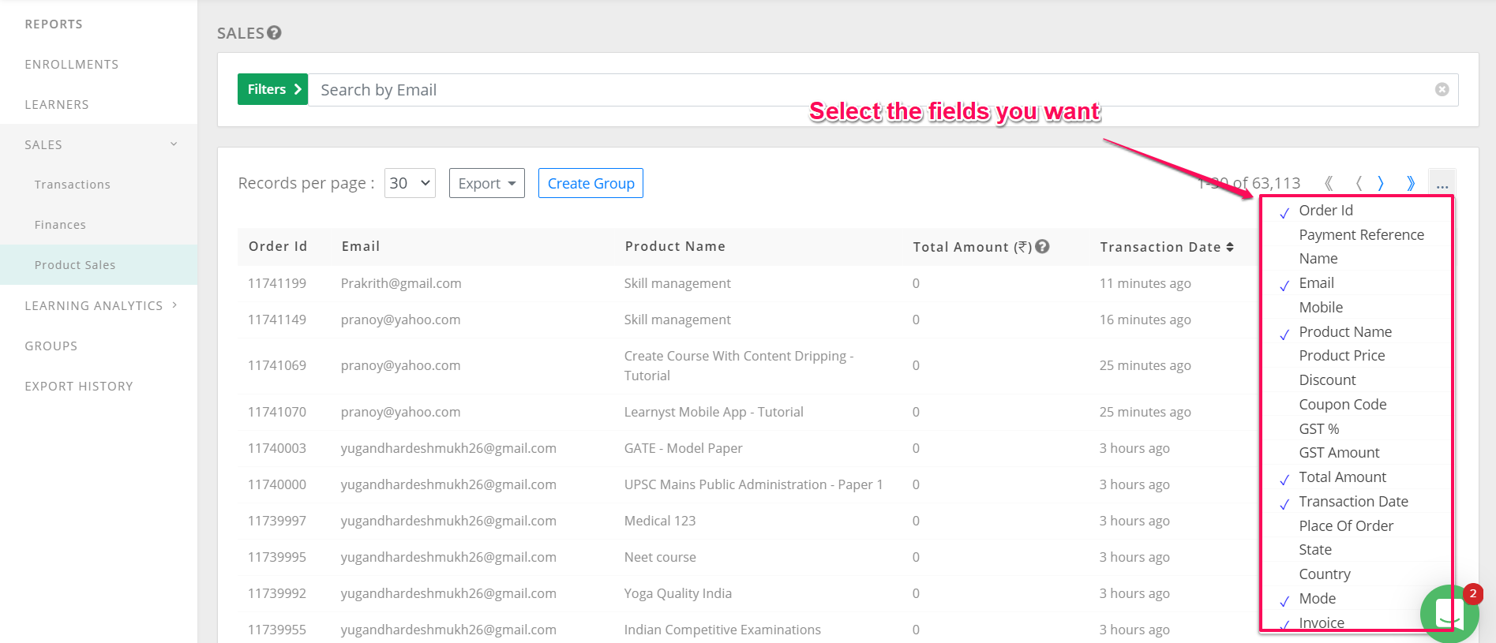Click Prakrith@gmail.com email cell
This screenshot has width=1496, height=643.
coord(401,283)
